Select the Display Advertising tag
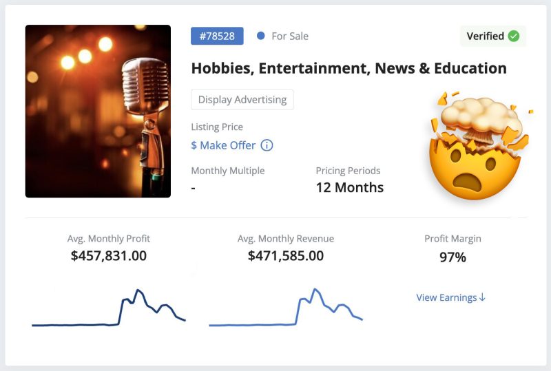551x371 pixels. pos(242,100)
